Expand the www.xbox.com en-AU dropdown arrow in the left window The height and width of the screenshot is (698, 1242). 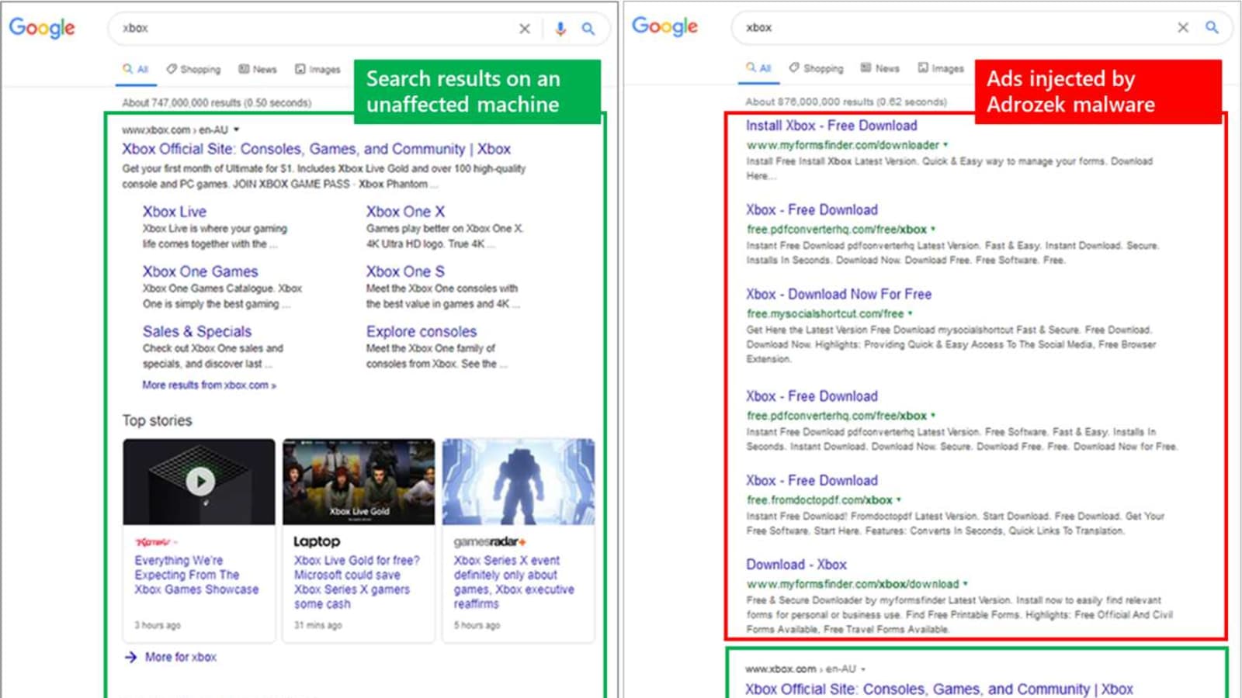[x=237, y=130]
